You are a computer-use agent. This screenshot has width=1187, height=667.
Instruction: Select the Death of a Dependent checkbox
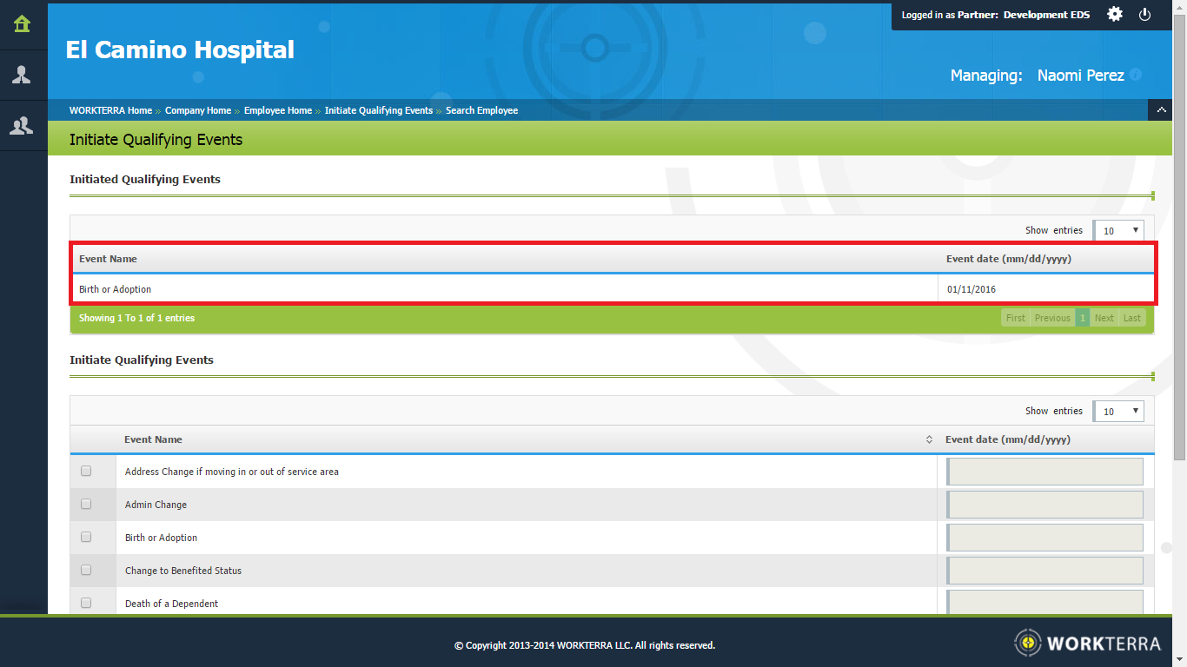(x=86, y=603)
